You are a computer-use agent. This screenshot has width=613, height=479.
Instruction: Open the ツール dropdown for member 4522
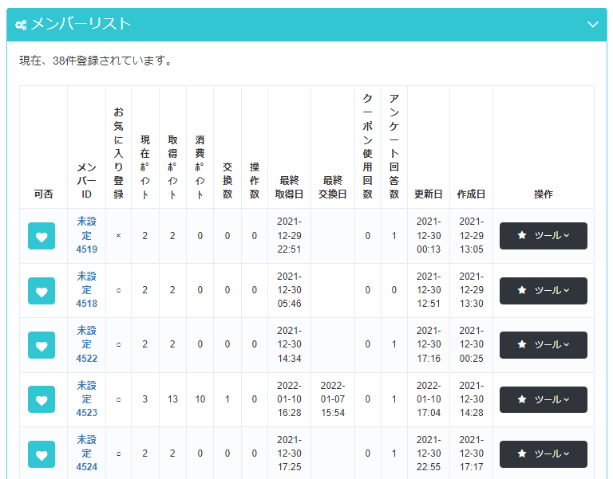click(x=543, y=345)
